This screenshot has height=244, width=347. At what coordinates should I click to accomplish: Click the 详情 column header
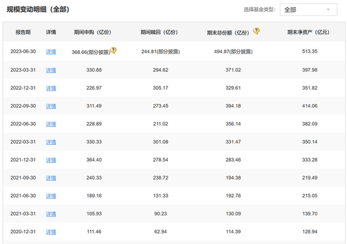click(x=51, y=32)
